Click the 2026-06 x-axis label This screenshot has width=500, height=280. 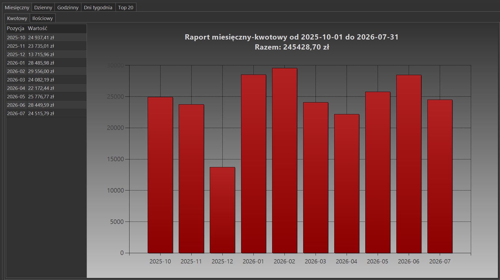click(409, 262)
